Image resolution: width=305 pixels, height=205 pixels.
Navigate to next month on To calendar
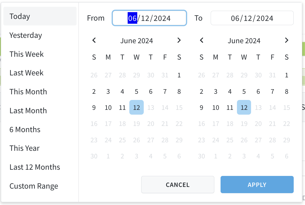click(x=286, y=40)
